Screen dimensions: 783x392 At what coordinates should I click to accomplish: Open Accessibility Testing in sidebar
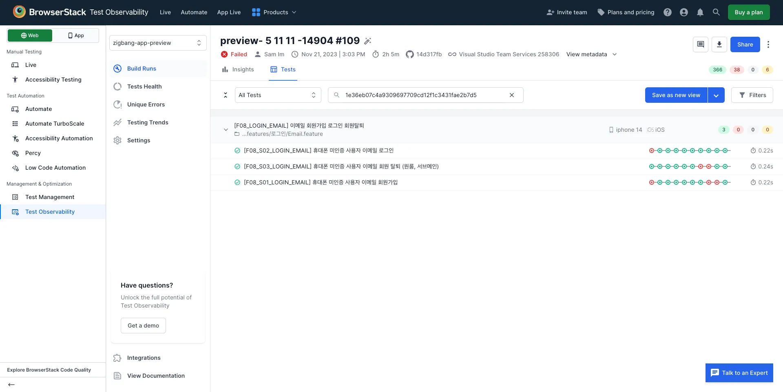53,80
